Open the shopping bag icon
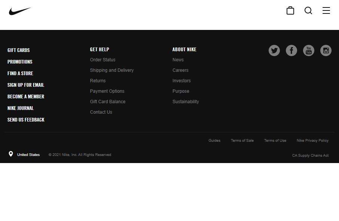Screen dimensions: 339x221 pyautogui.click(x=290, y=10)
